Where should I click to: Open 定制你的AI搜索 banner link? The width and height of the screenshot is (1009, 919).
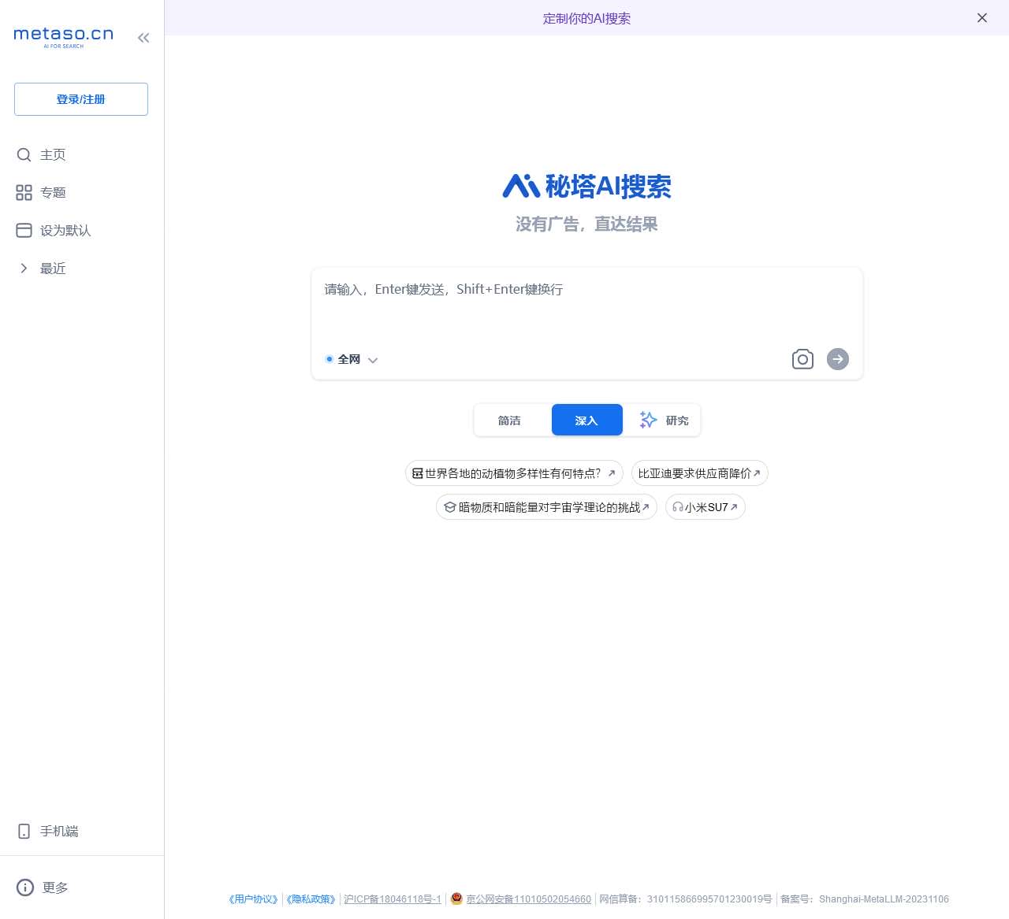586,18
